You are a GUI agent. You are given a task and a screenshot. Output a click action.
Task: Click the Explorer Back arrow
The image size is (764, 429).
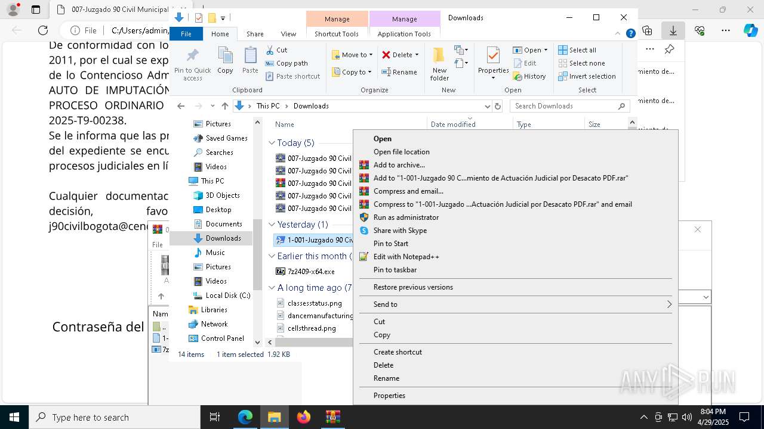click(x=181, y=106)
